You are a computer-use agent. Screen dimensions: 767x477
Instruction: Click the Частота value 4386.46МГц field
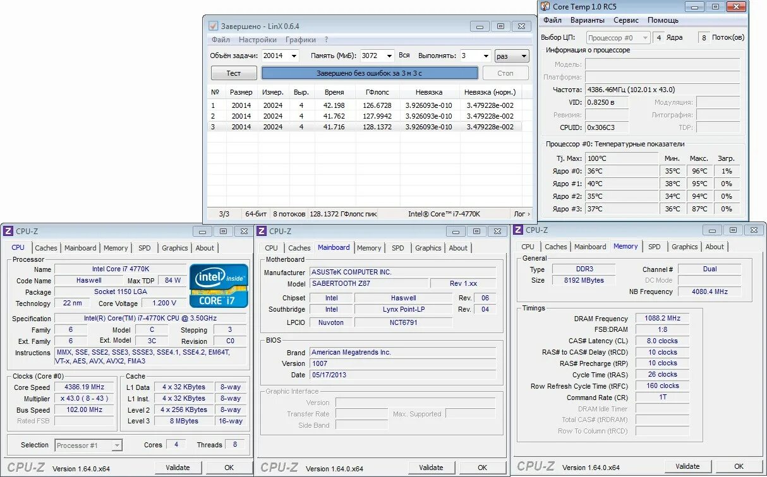[662, 90]
